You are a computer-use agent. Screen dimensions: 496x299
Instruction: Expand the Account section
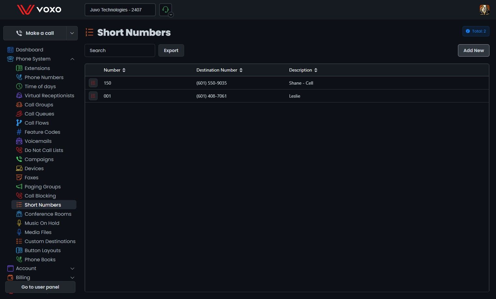pyautogui.click(x=72, y=268)
